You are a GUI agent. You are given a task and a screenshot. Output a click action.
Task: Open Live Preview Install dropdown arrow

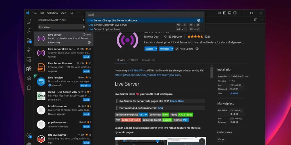tap(90, 86)
